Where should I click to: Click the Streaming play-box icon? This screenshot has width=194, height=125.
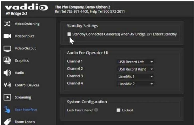[x=7, y=97]
